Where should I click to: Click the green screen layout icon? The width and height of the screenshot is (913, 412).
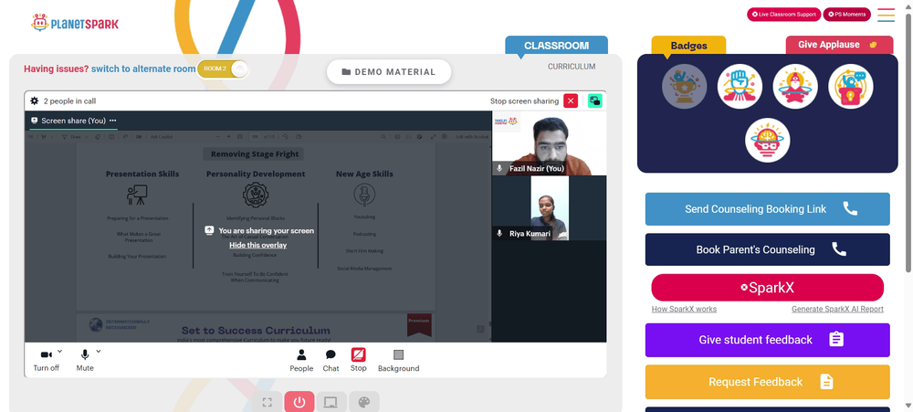click(x=594, y=100)
